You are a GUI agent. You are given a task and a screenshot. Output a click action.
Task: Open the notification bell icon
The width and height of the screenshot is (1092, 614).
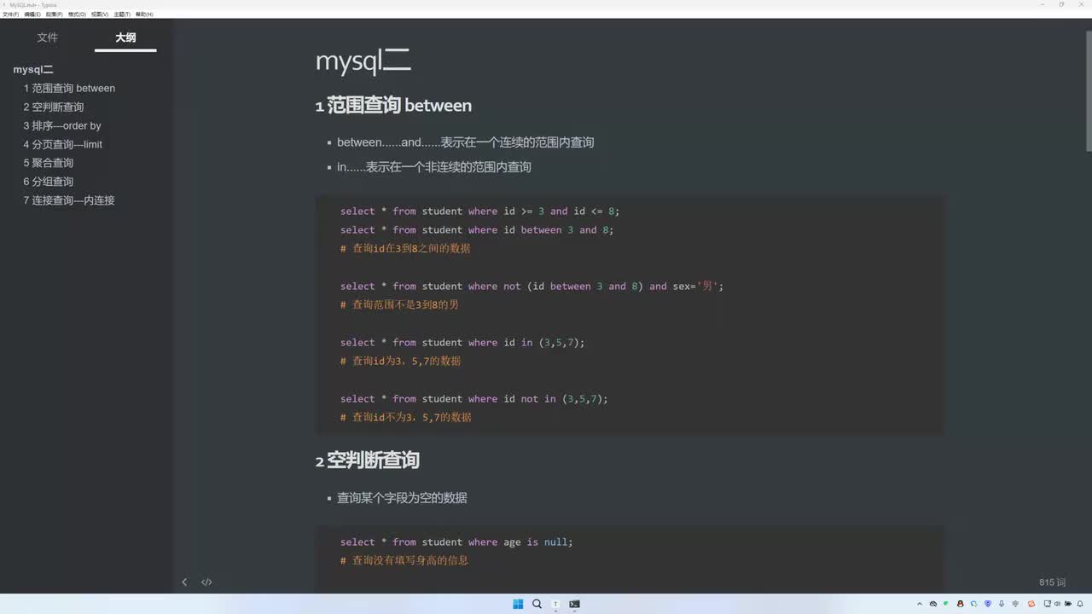pyautogui.click(x=1080, y=604)
